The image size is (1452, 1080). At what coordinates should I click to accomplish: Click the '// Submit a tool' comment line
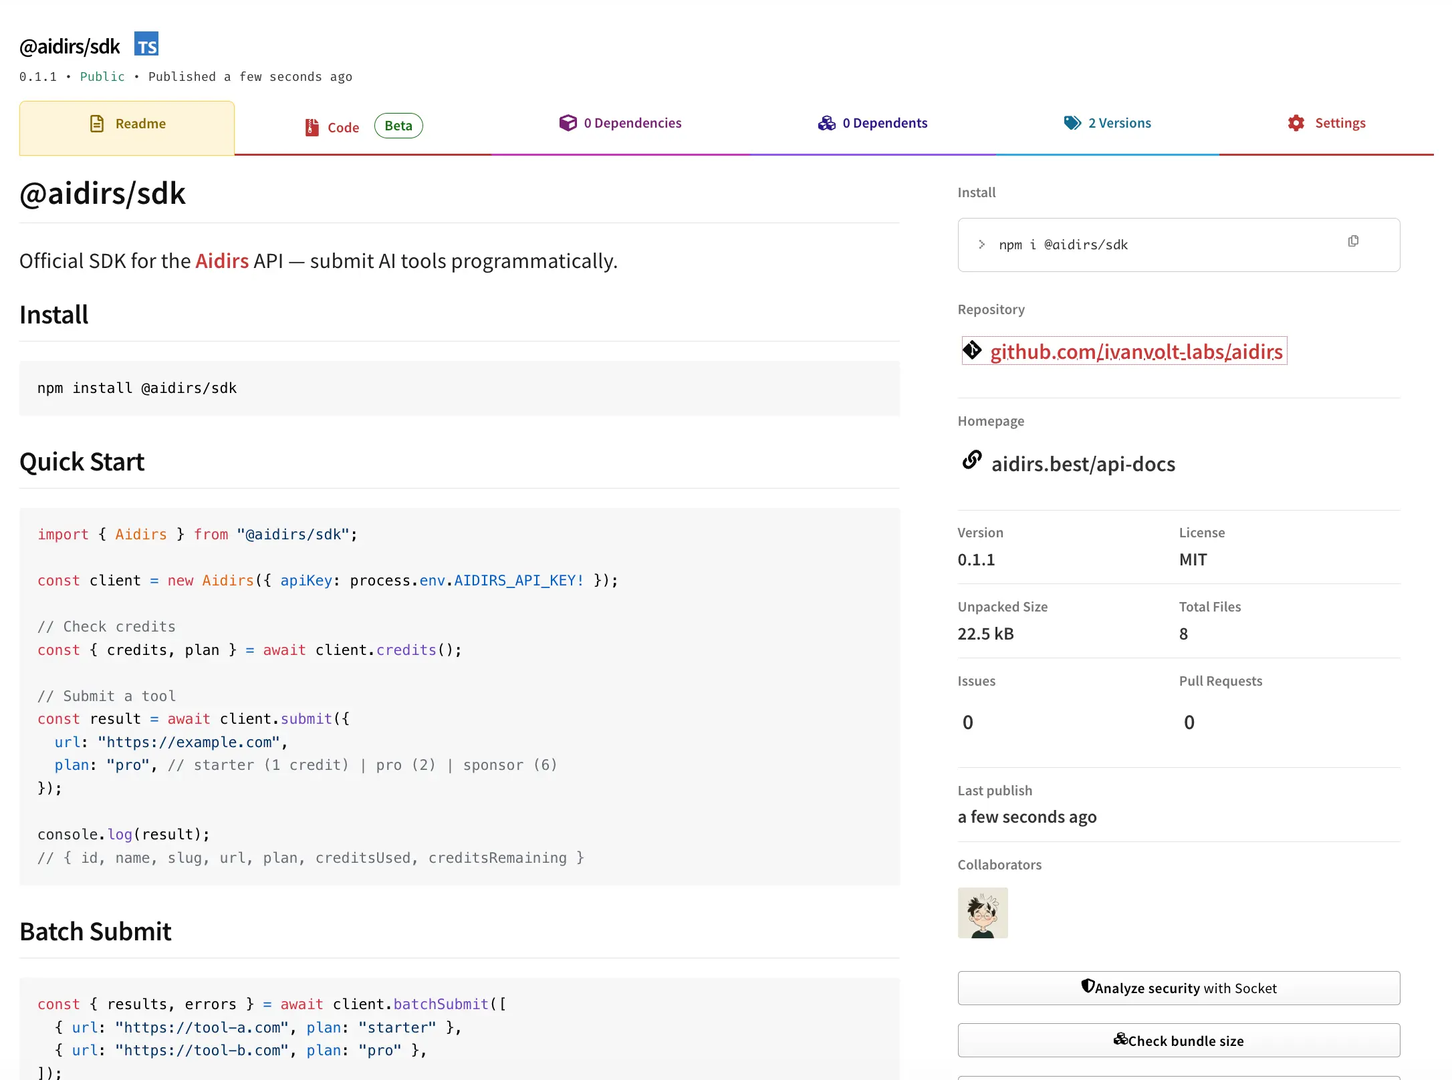point(106,696)
